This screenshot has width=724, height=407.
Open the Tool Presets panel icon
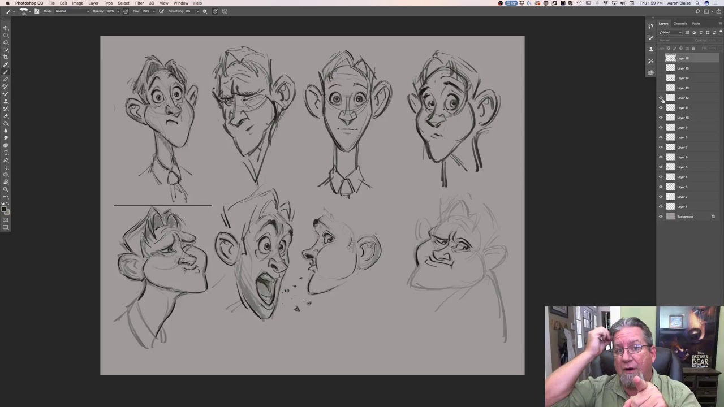650,61
